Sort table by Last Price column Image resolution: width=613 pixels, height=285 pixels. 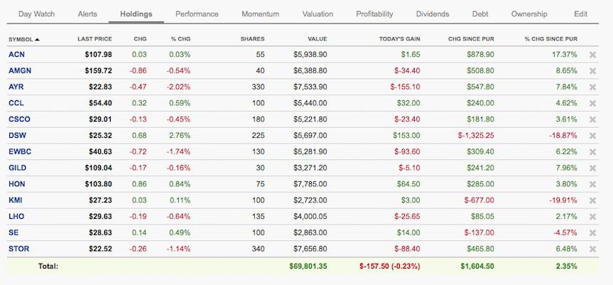[x=94, y=38]
